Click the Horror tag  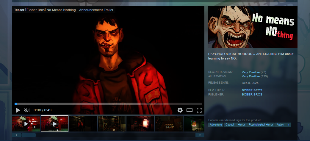coord(241,125)
